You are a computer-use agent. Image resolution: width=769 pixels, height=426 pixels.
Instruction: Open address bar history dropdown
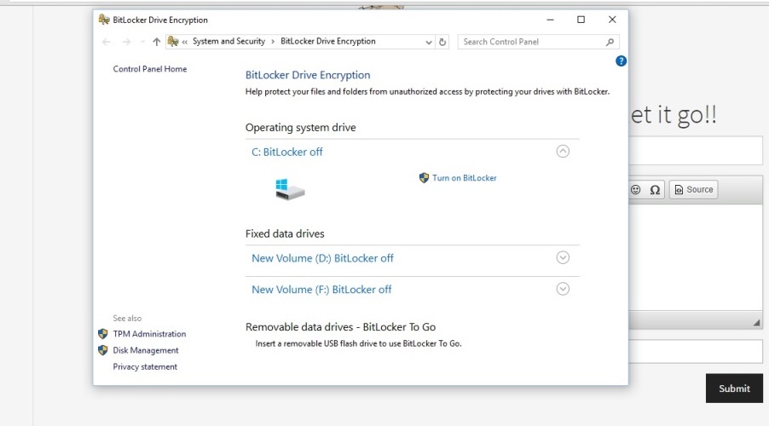pos(429,42)
